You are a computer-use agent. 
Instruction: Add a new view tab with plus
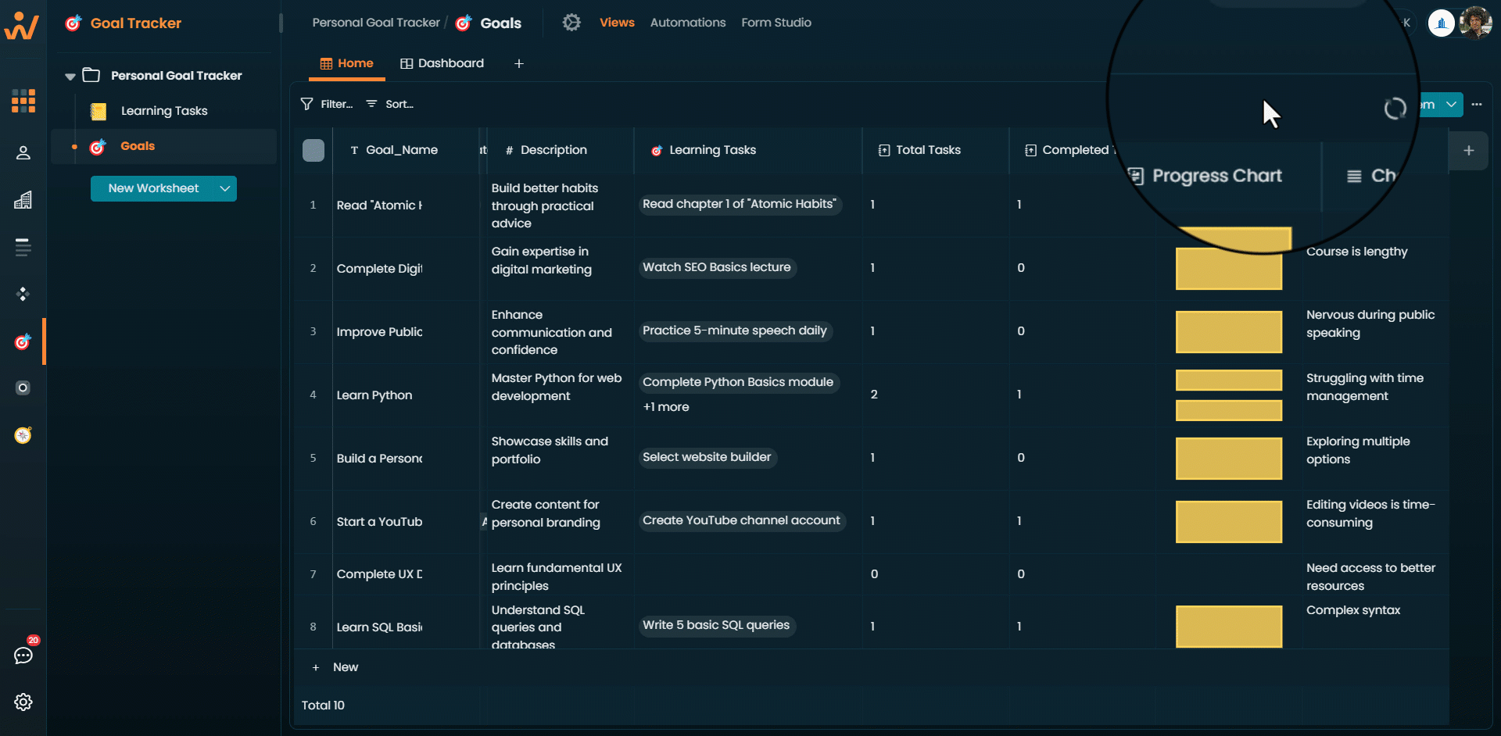519,63
